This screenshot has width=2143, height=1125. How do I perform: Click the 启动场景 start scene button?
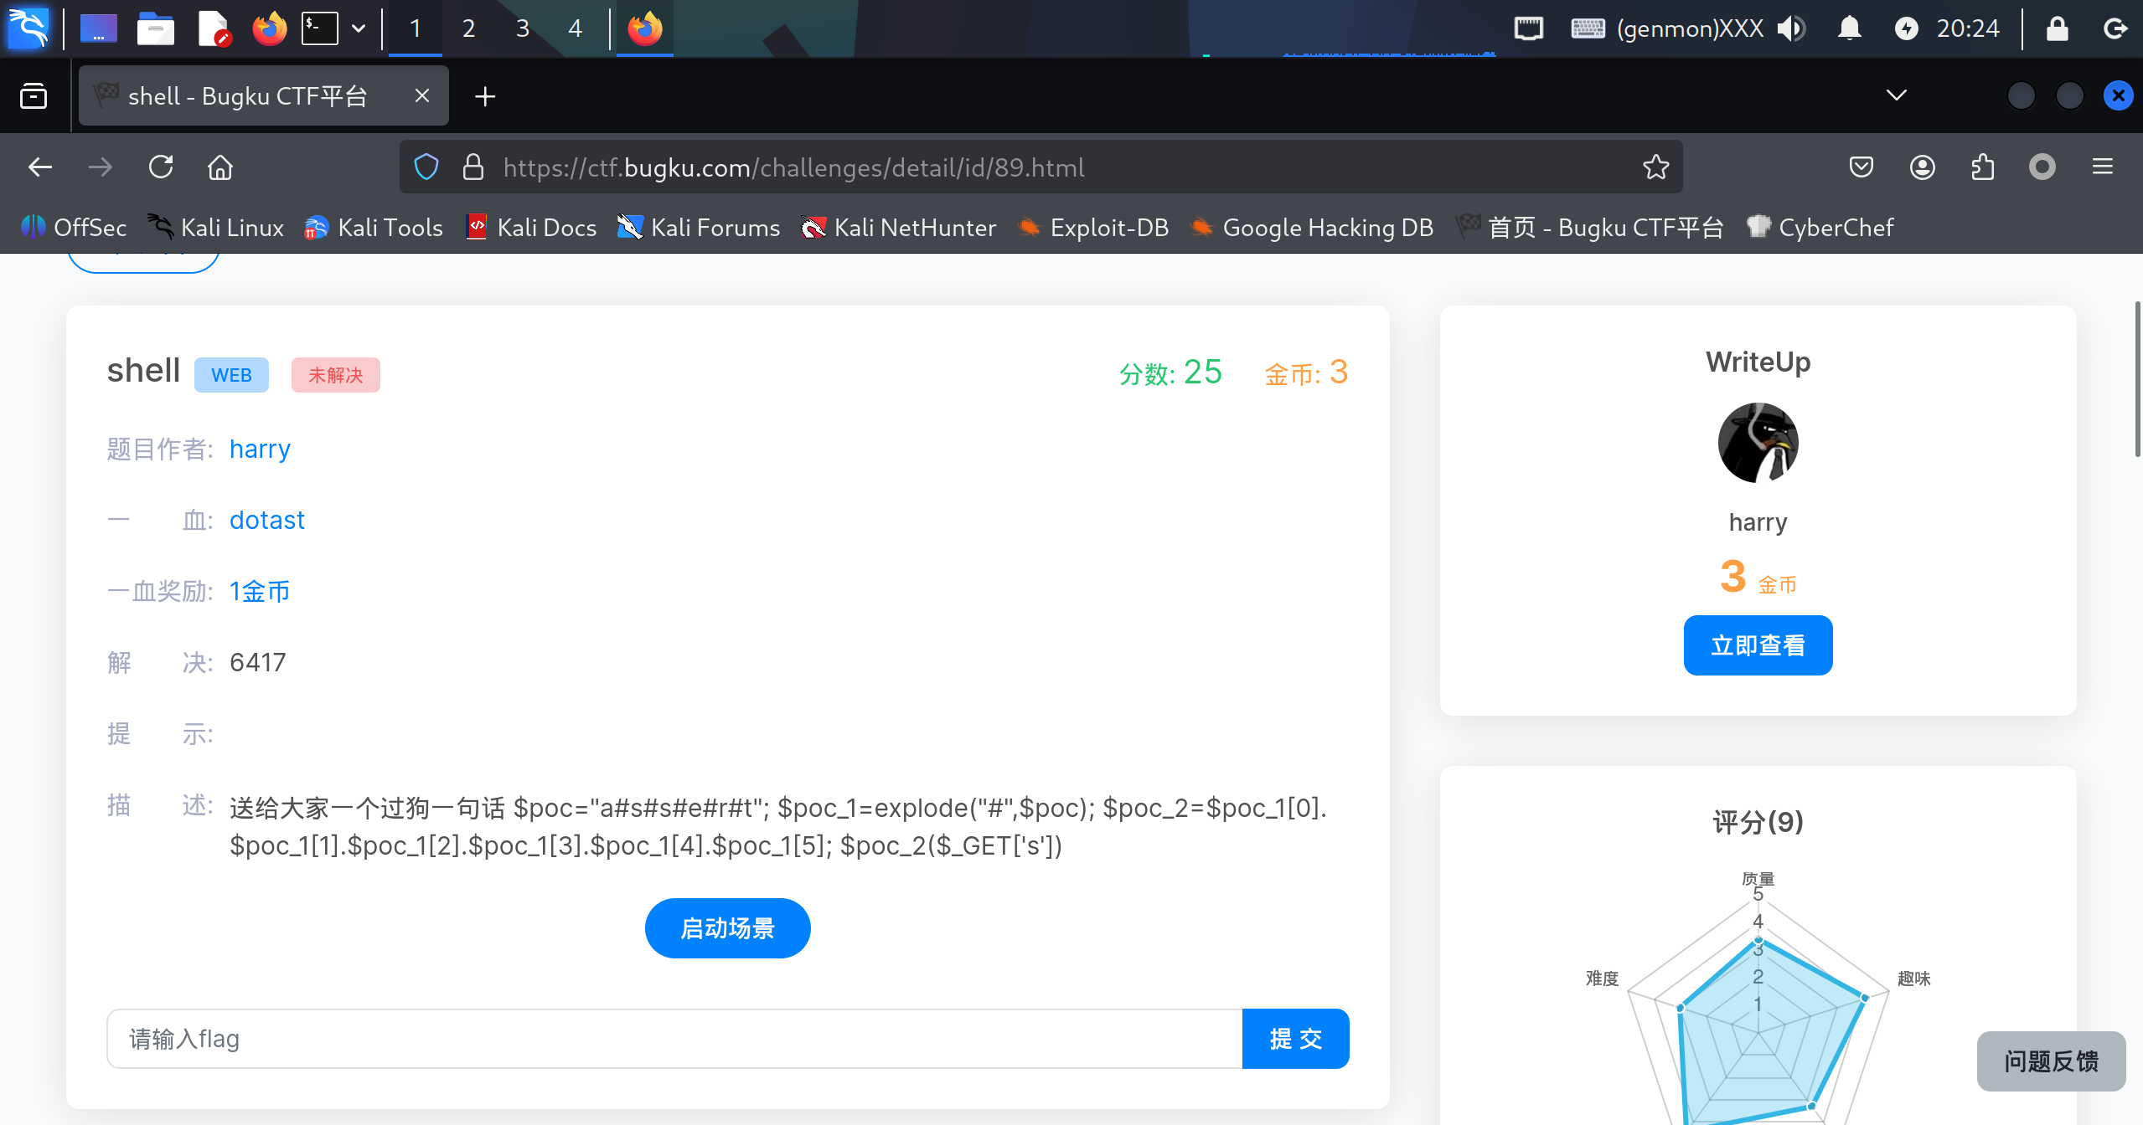(727, 927)
